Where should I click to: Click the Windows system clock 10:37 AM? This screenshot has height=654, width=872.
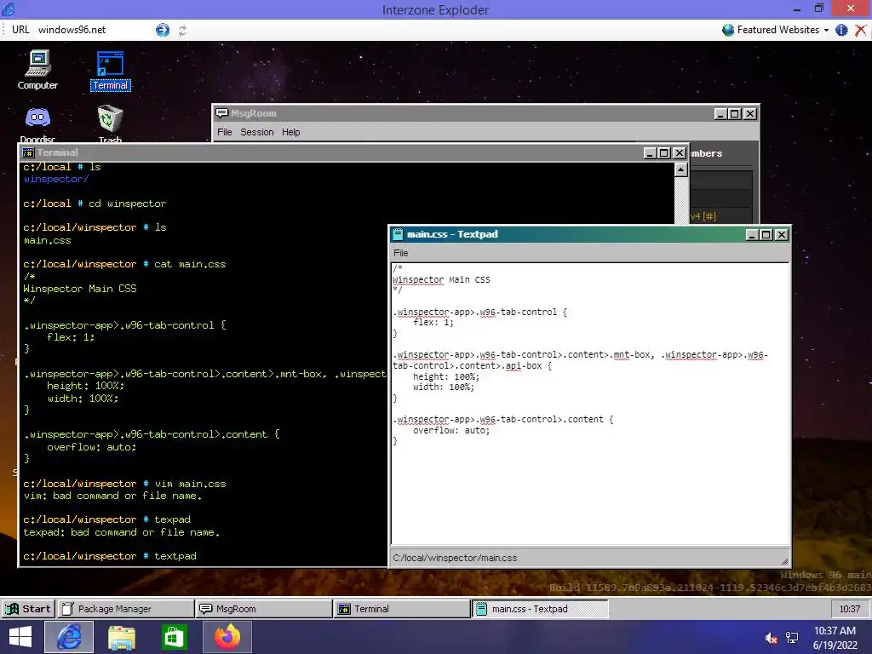pyautogui.click(x=835, y=631)
